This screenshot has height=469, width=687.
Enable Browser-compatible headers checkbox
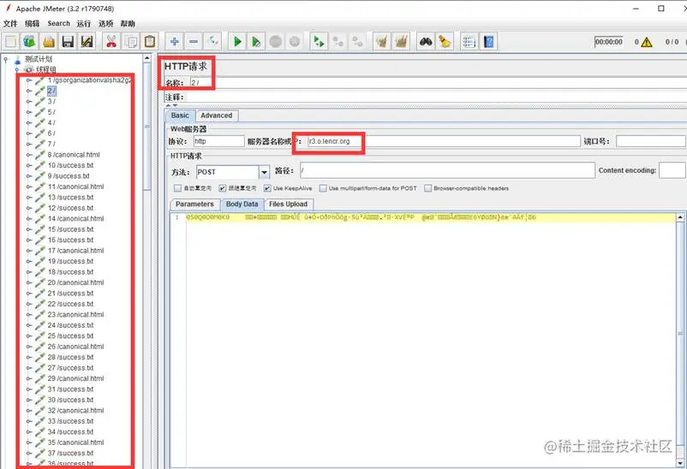427,188
